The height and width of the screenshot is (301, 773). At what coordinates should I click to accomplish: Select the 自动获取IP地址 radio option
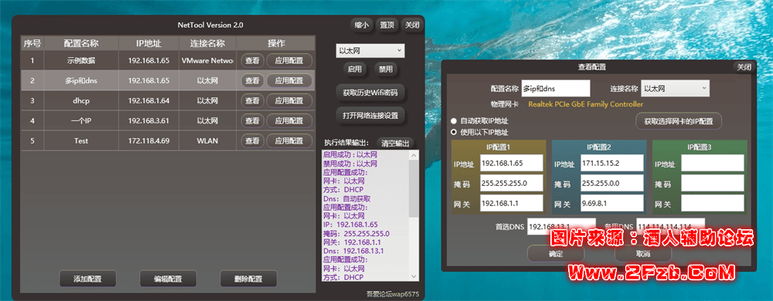click(x=479, y=121)
